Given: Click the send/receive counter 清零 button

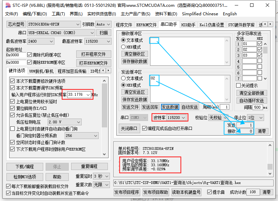Looking at the screenshot, I should pyautogui.click(x=262, y=131).
